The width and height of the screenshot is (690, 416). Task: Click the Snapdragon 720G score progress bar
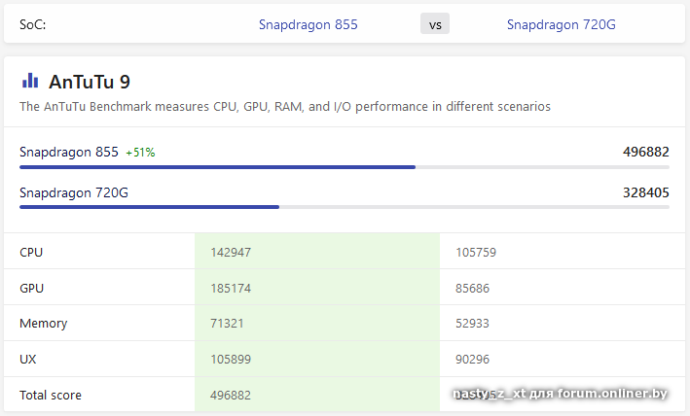pyautogui.click(x=149, y=206)
